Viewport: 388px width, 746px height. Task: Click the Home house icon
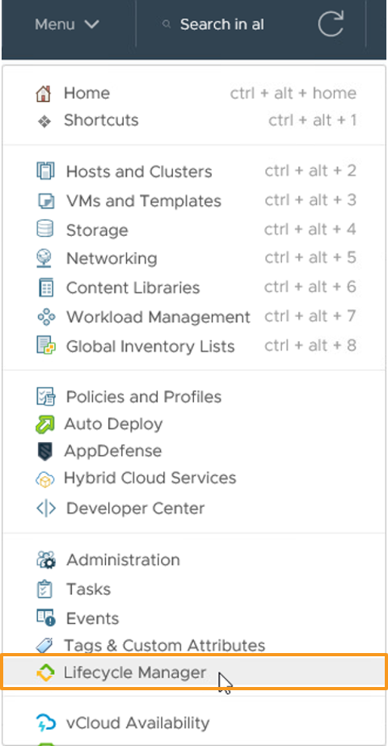point(44,94)
